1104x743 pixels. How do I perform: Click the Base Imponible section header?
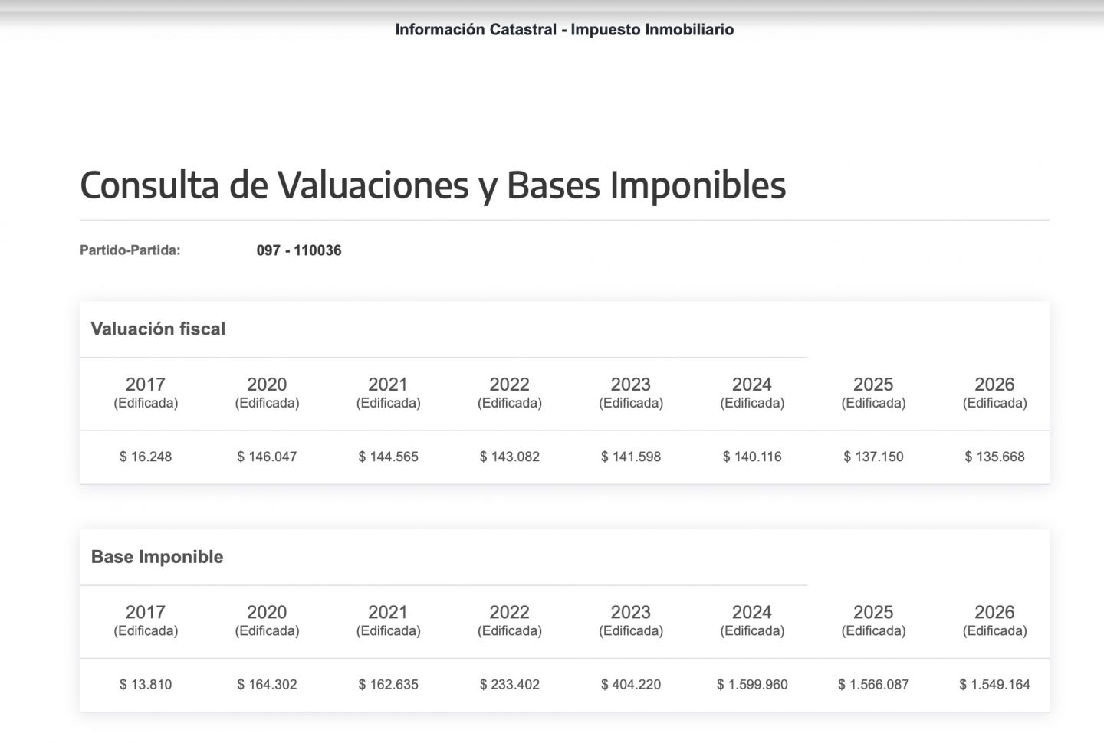[157, 557]
